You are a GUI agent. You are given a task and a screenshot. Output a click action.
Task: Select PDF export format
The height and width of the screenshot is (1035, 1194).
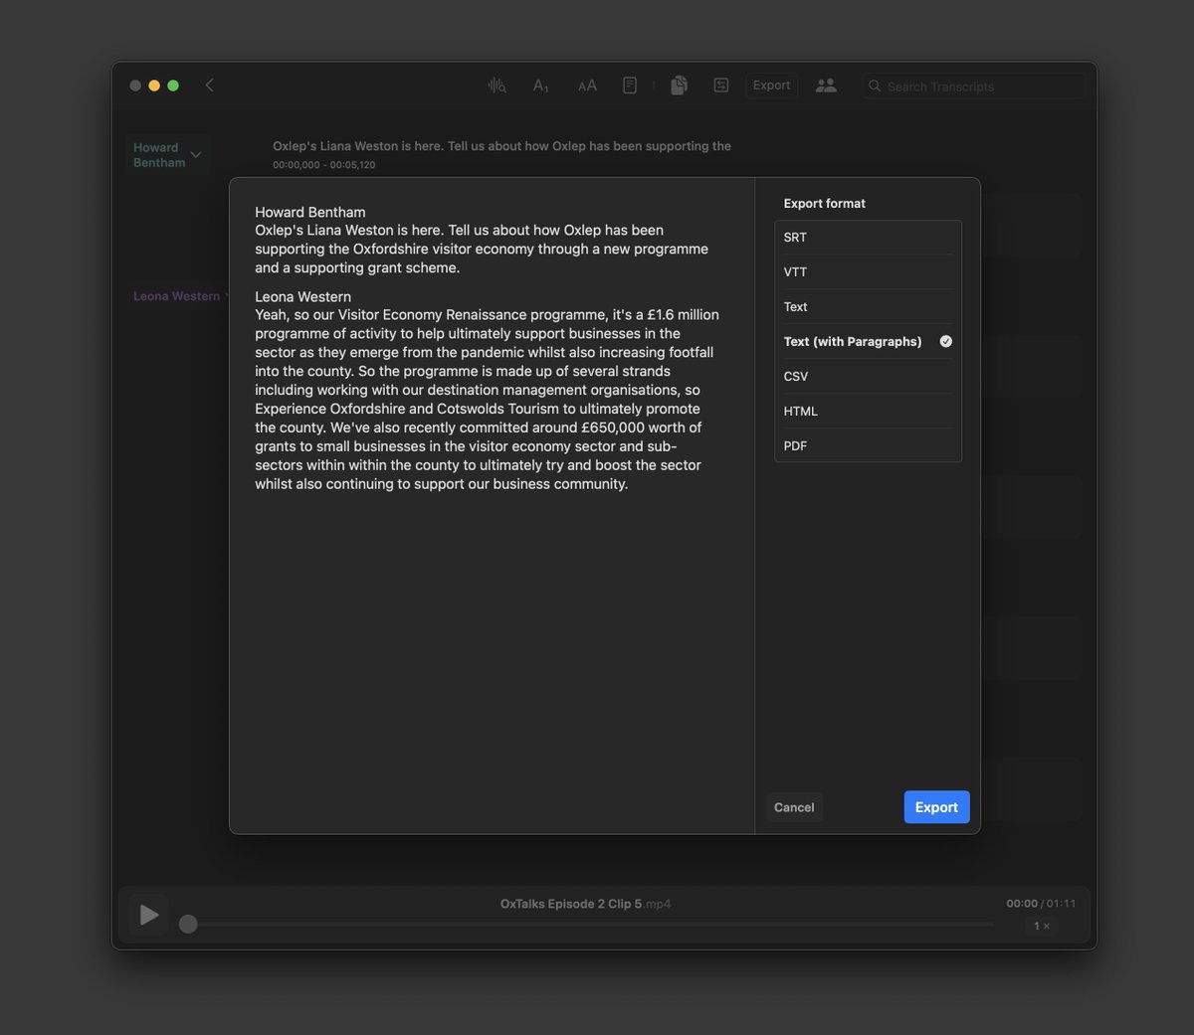tap(868, 445)
